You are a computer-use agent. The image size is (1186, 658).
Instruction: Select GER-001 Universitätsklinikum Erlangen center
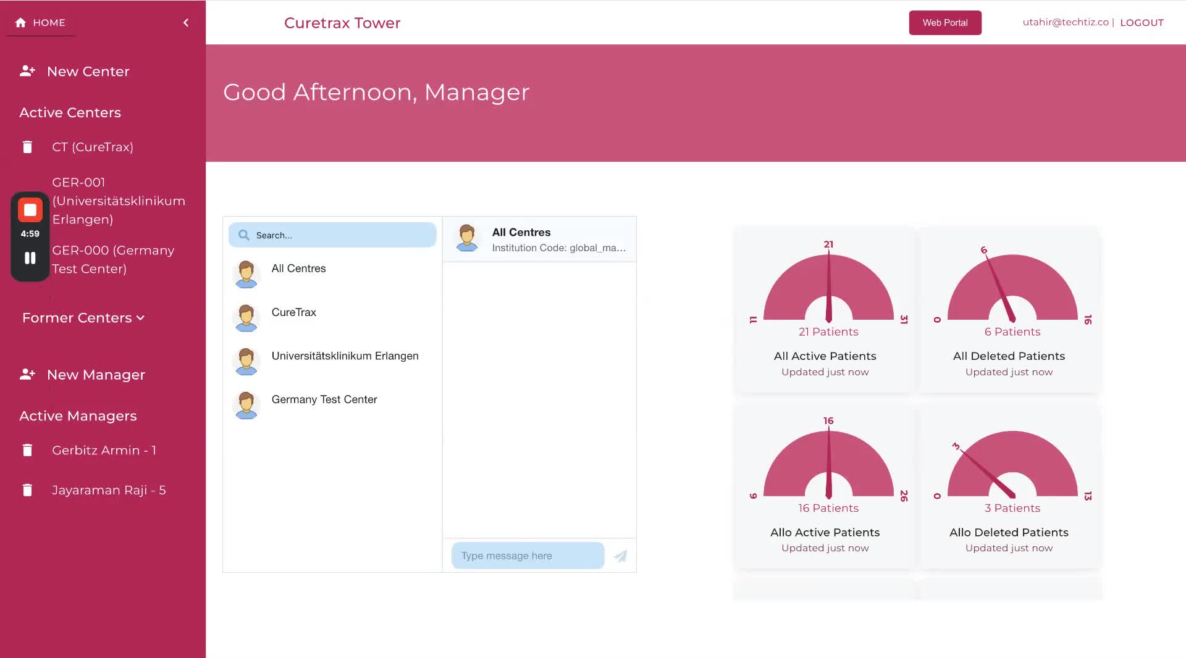(119, 201)
